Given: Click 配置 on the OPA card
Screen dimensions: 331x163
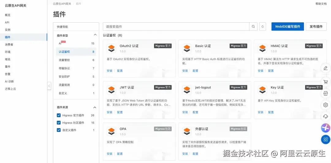Looking at the screenshot, I should 120,154.
